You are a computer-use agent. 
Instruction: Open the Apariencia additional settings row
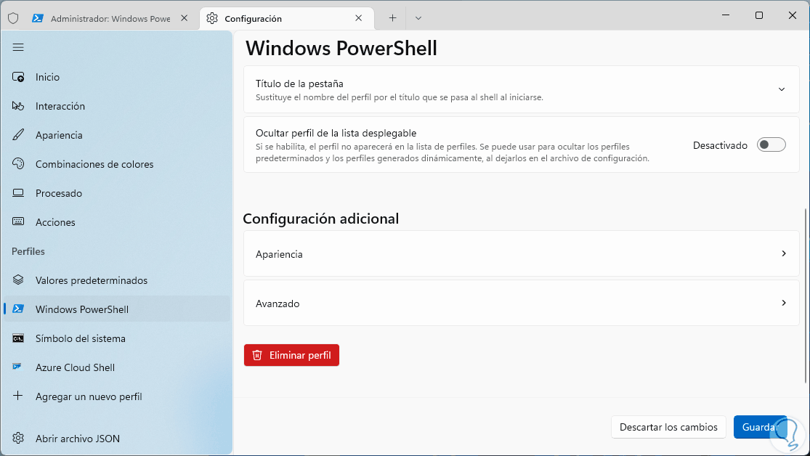click(521, 254)
